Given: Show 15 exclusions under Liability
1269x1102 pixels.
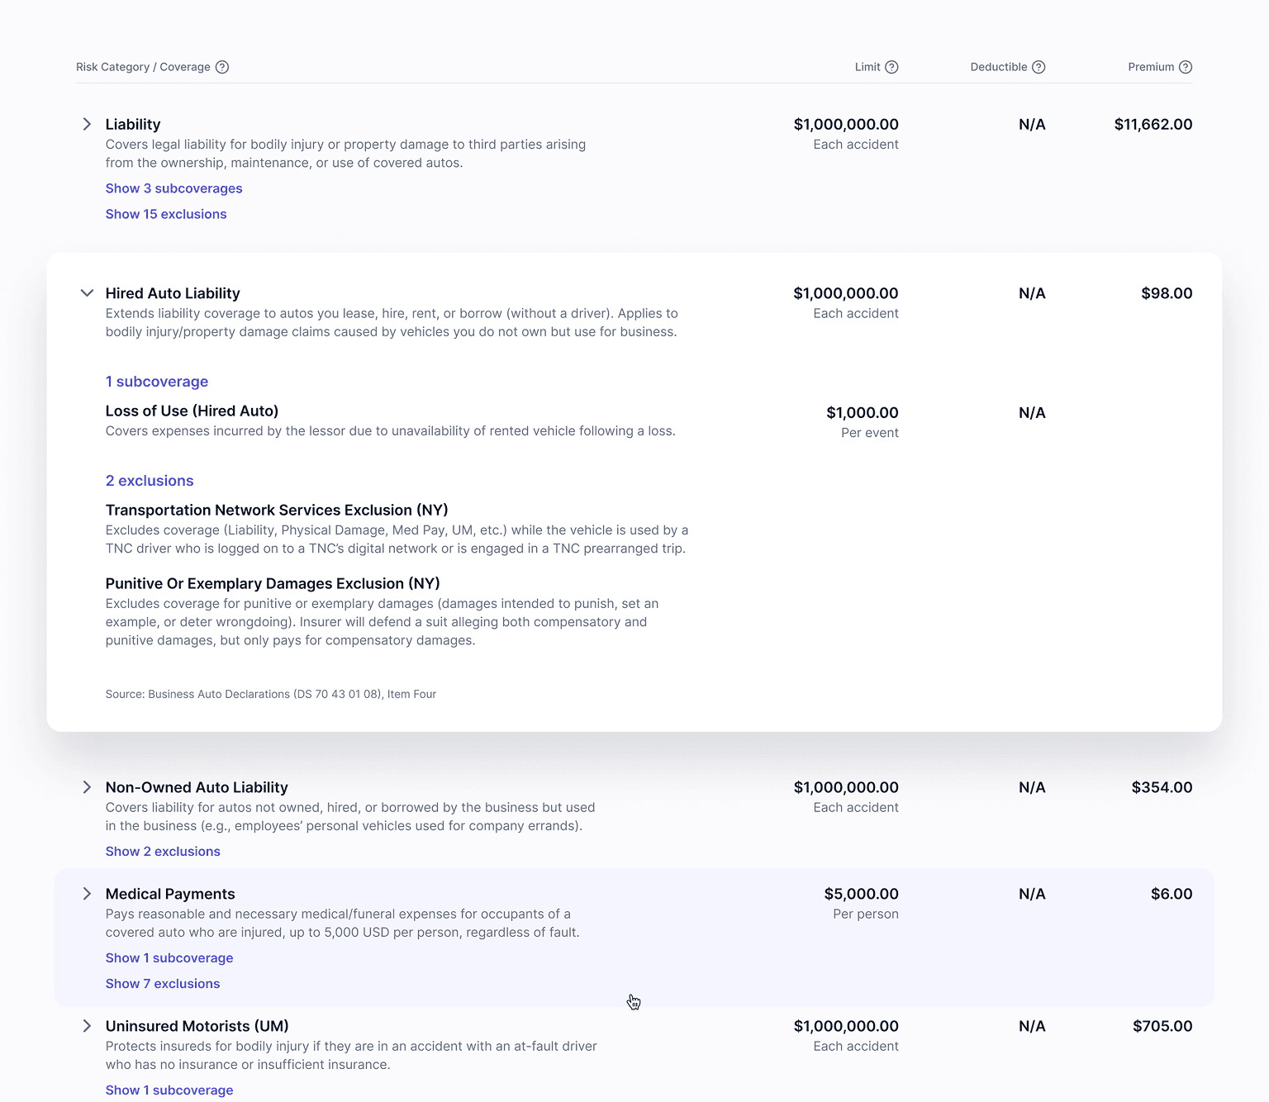Looking at the screenshot, I should coord(166,214).
